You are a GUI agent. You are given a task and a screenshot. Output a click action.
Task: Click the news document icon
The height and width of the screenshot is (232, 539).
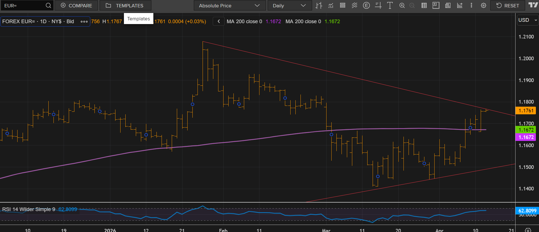click(x=448, y=5)
